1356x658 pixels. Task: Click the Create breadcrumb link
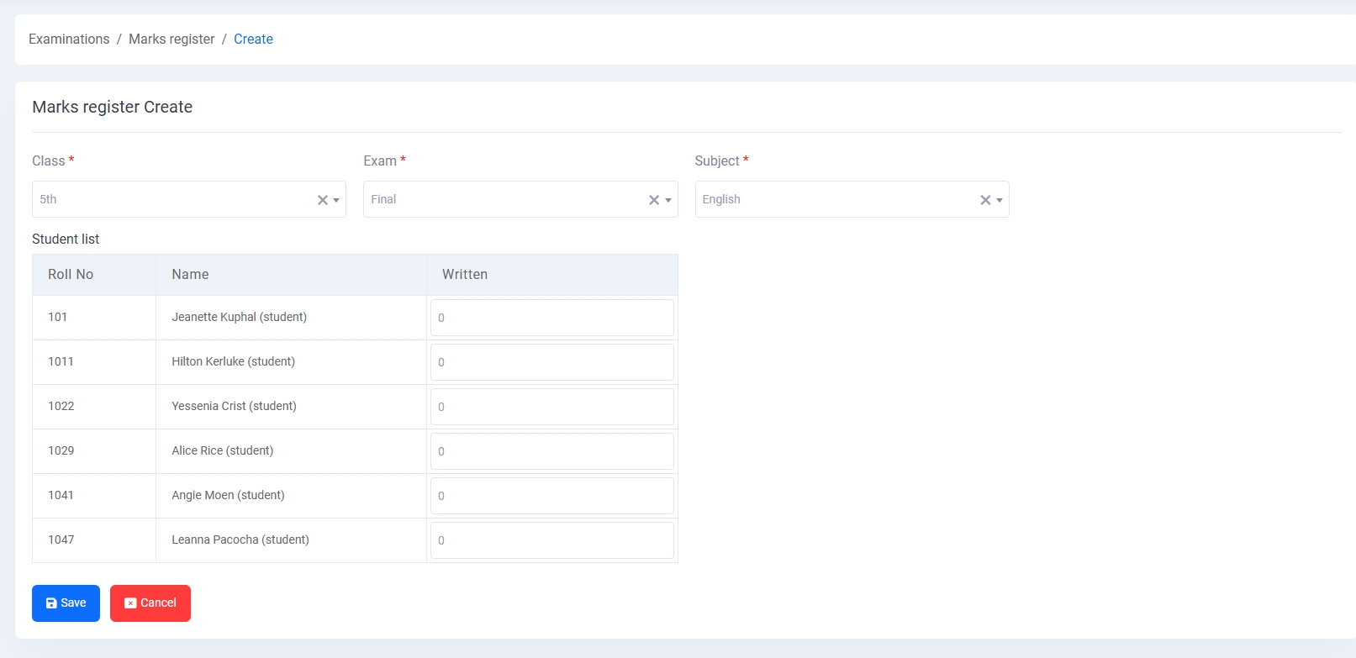(253, 39)
